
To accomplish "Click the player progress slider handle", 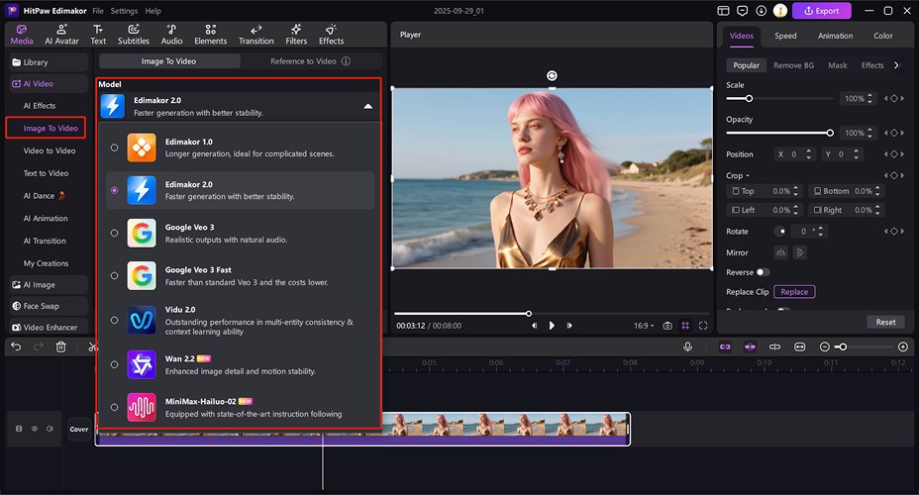I will pos(529,314).
